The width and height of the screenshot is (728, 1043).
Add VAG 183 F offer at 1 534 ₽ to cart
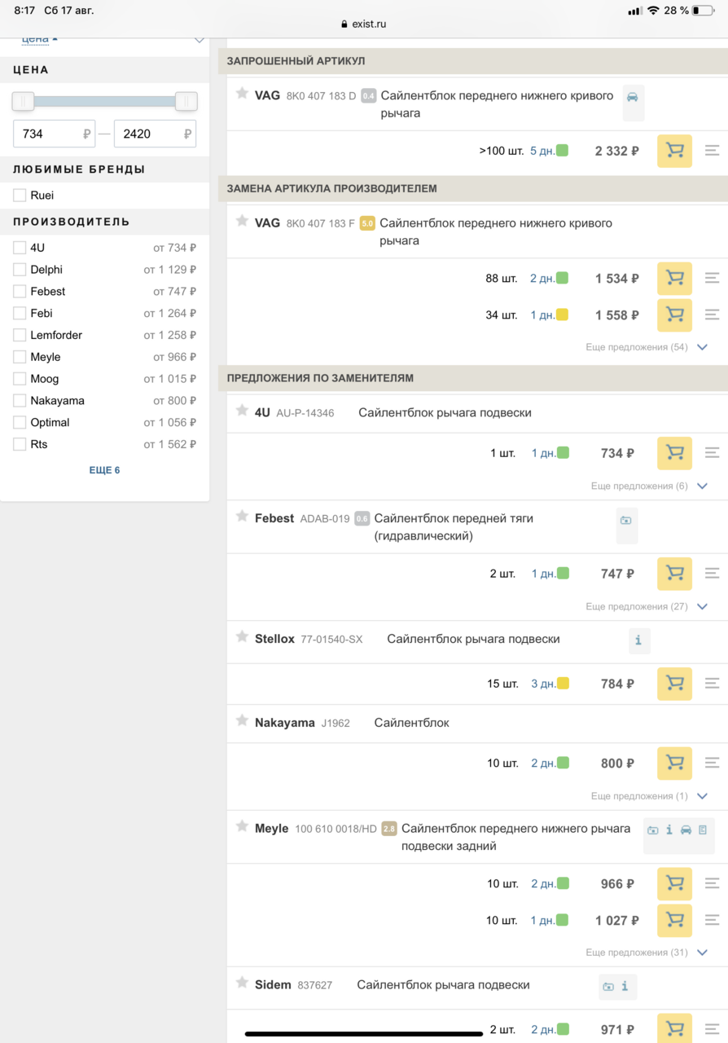tap(674, 279)
